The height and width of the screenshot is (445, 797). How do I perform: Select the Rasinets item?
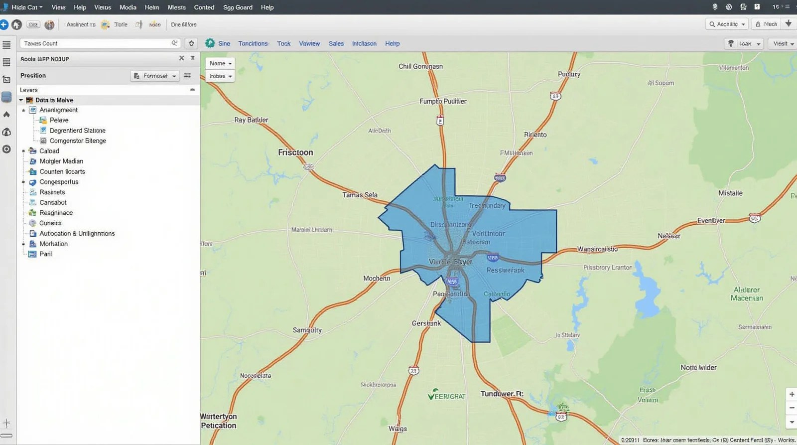pyautogui.click(x=52, y=192)
